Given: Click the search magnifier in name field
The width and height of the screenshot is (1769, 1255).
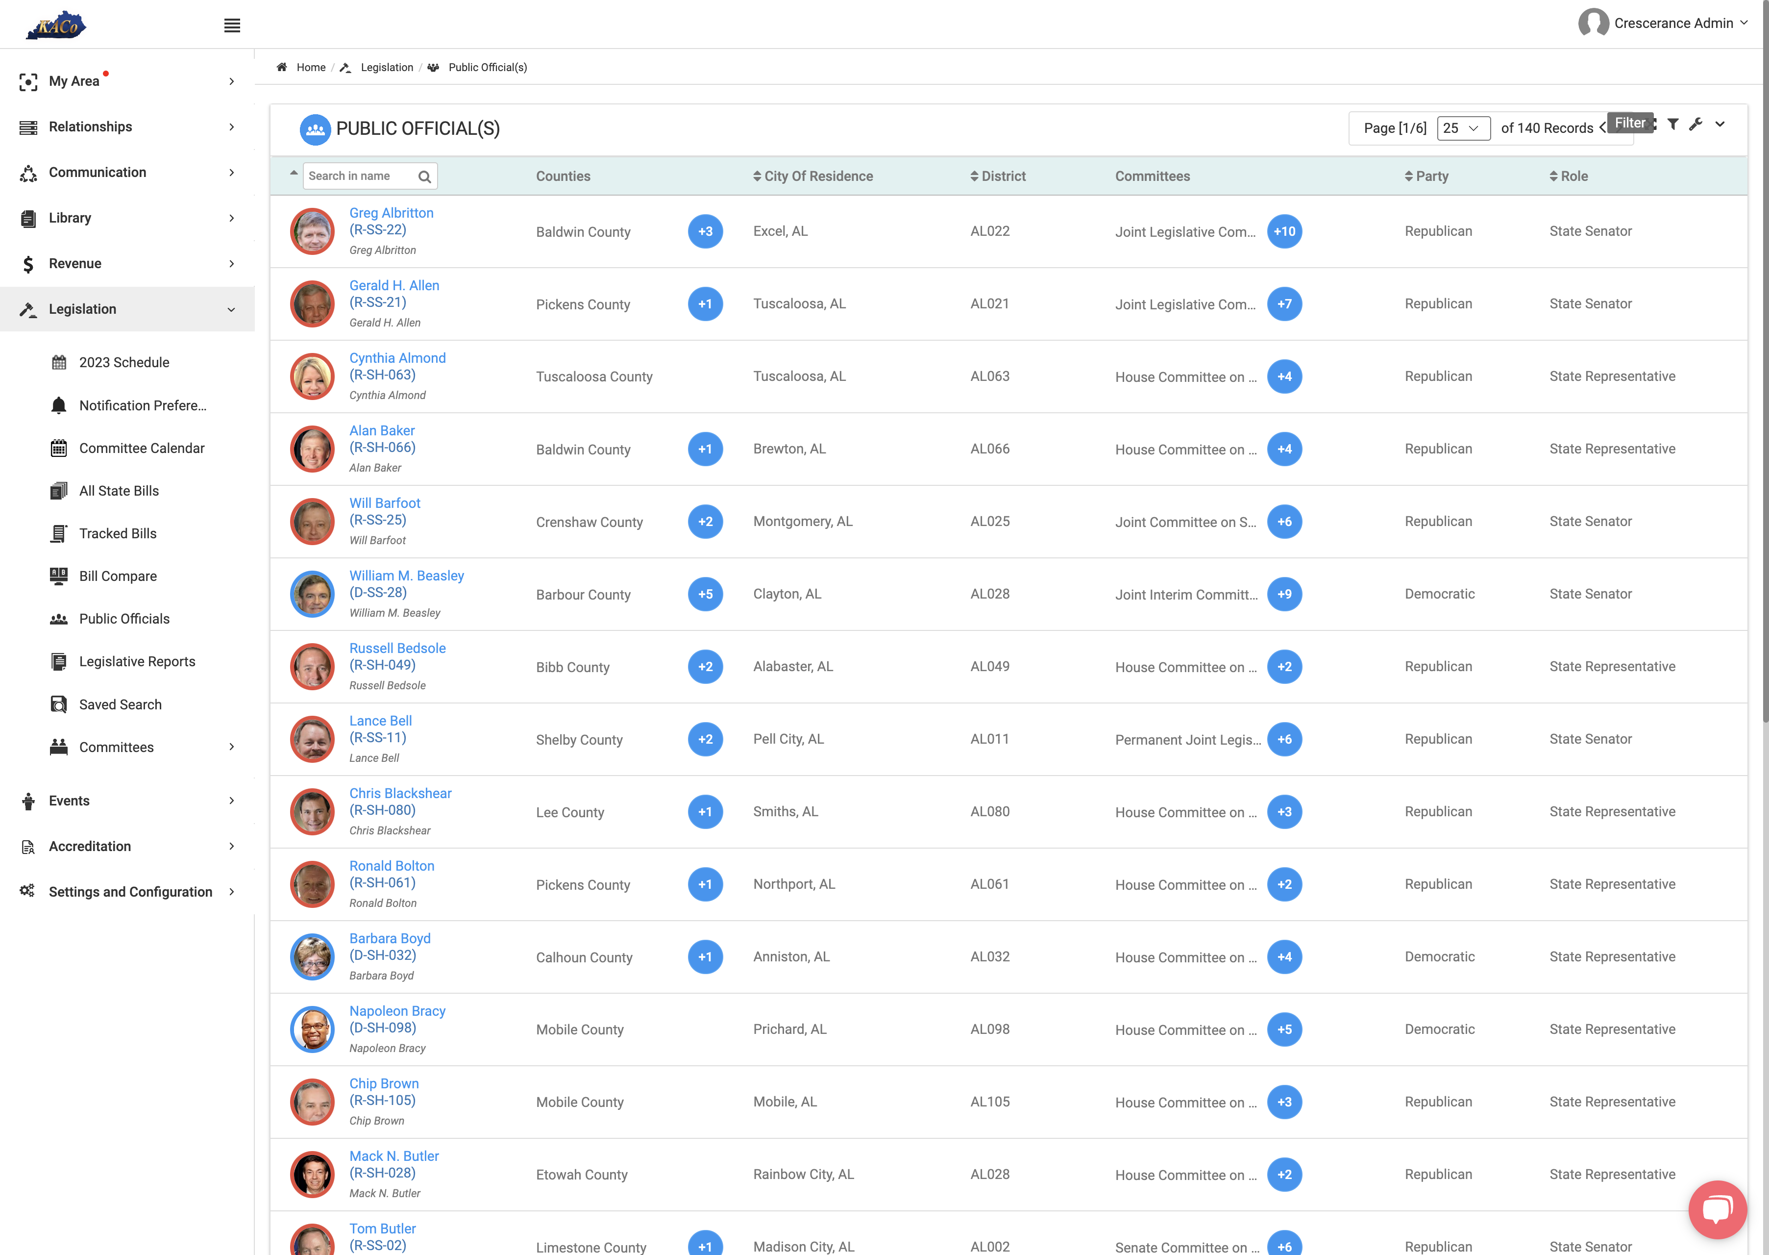Looking at the screenshot, I should pos(424,177).
